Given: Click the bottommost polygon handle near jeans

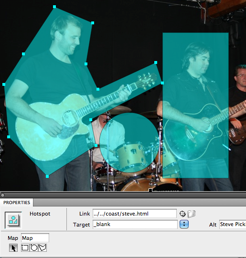Looking at the screenshot, I should (47, 176).
